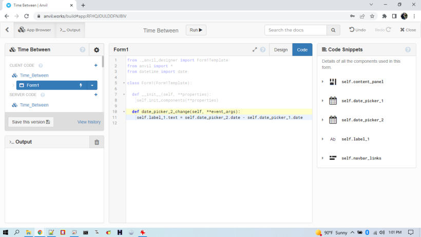Switch to the Design tab
This screenshot has width=421, height=237.
pos(281,50)
